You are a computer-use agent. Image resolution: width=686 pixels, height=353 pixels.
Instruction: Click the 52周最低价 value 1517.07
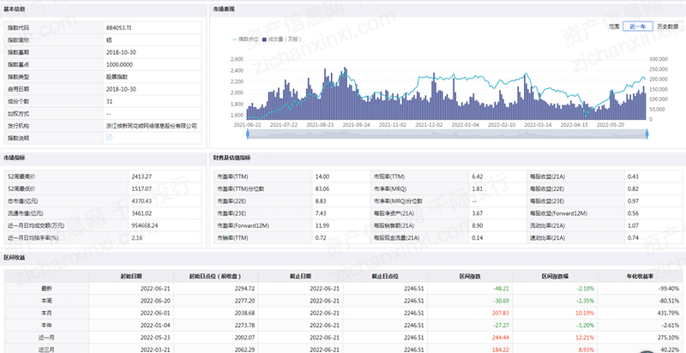[x=141, y=188]
